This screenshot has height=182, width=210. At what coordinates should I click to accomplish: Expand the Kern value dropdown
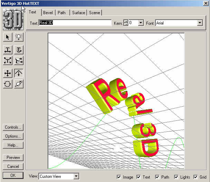[141, 23]
